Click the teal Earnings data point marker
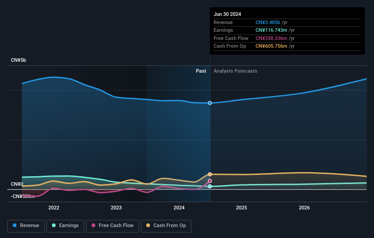Viewport: 374px width, 238px height. pyautogui.click(x=210, y=186)
